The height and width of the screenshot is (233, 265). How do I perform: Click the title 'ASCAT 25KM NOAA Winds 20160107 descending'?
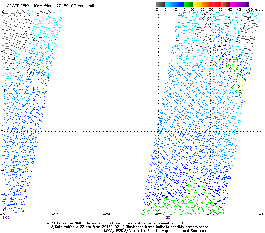(53, 6)
